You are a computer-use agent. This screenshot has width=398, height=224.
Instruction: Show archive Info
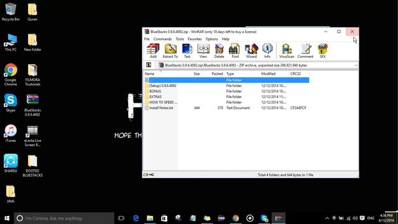click(x=267, y=51)
